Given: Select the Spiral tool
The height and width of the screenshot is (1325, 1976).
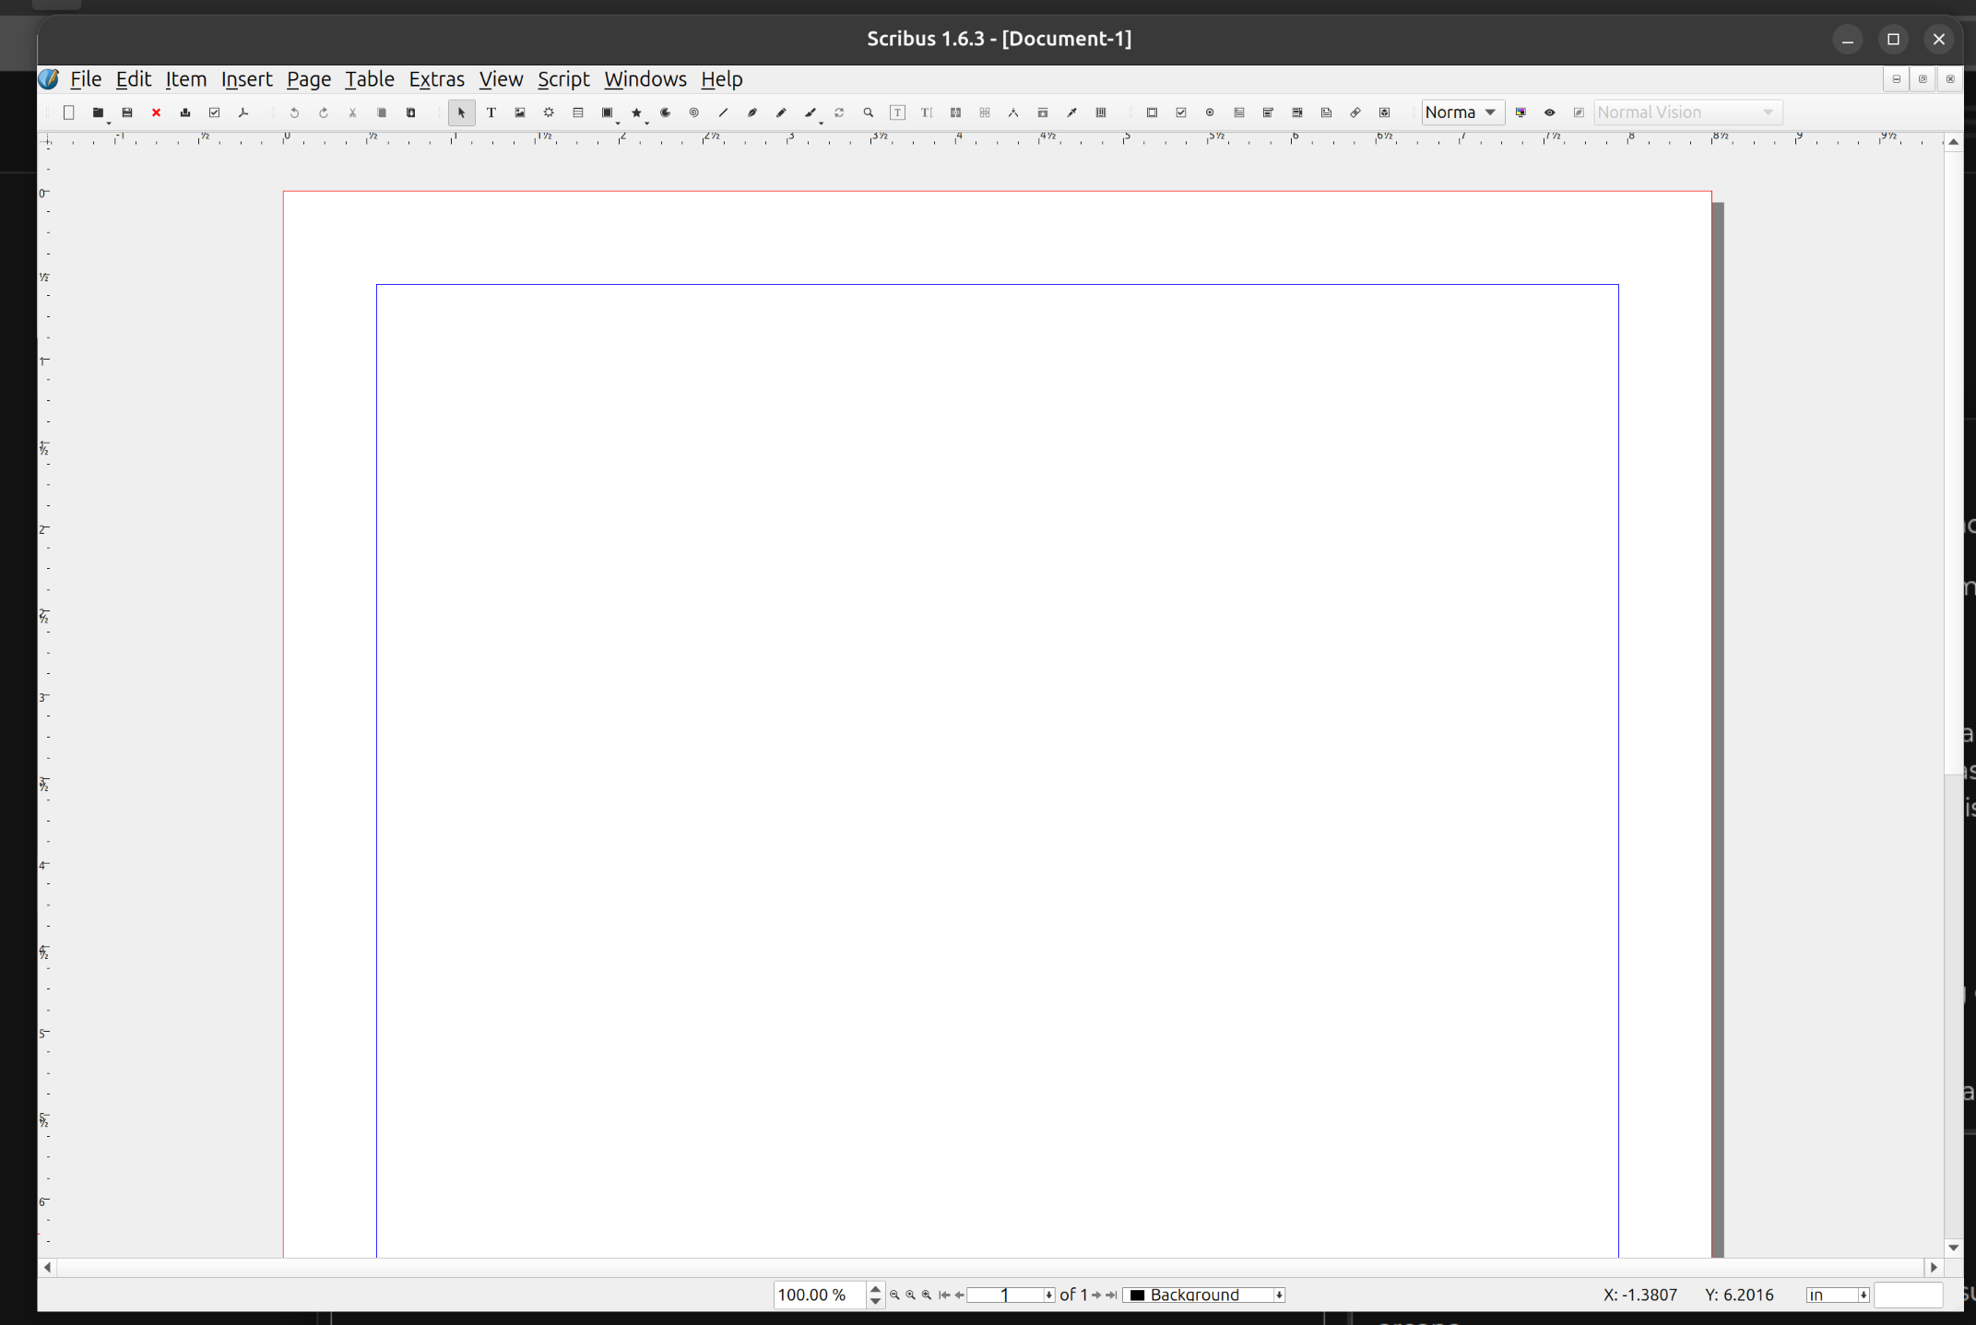Looking at the screenshot, I should pyautogui.click(x=694, y=112).
